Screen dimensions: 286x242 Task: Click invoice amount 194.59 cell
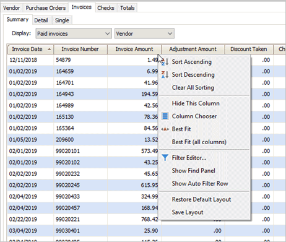pos(133,94)
